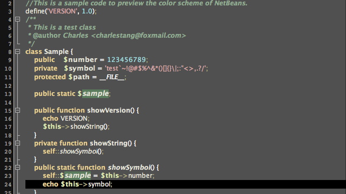Click line number 24 in the gutter
Viewport: 346px width, 194px height.
point(8,184)
